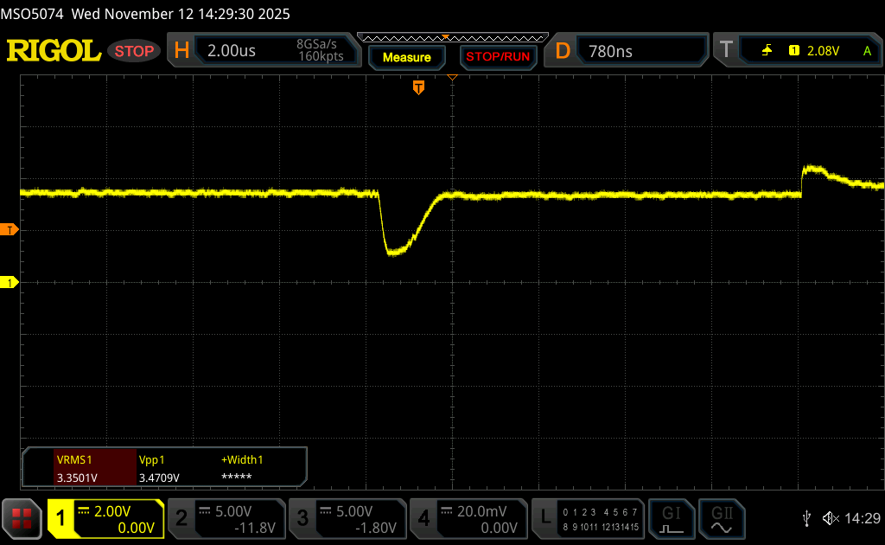The height and width of the screenshot is (545, 885).
Task: Open the GII sine generator icon
Action: pyautogui.click(x=720, y=518)
